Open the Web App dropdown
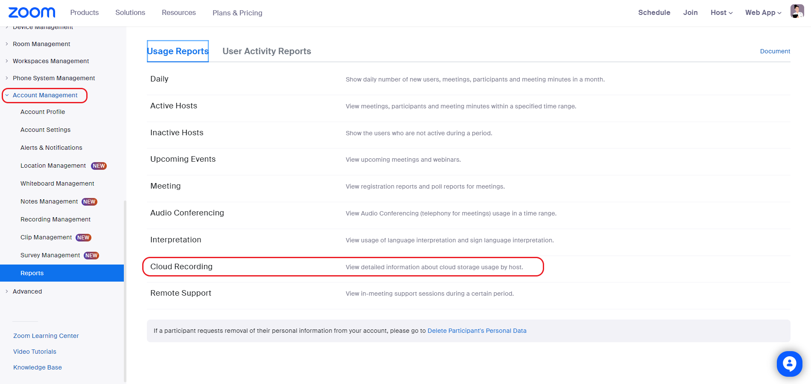The image size is (811, 384). [x=763, y=13]
